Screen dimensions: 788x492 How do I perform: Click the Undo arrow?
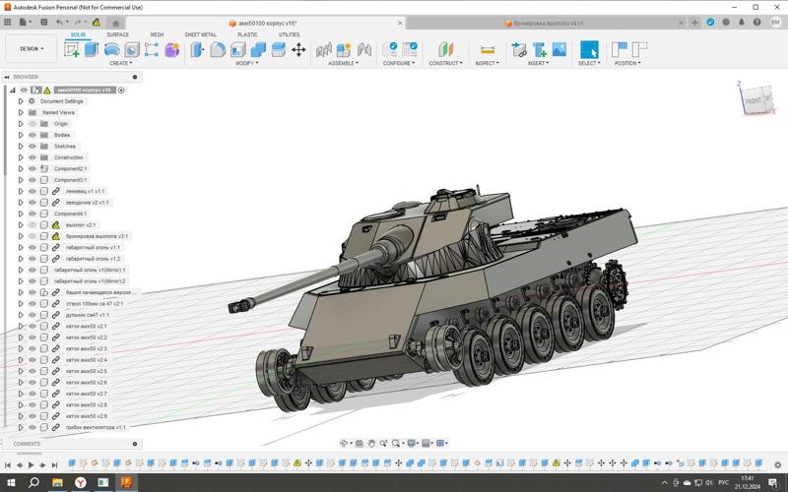click(60, 22)
